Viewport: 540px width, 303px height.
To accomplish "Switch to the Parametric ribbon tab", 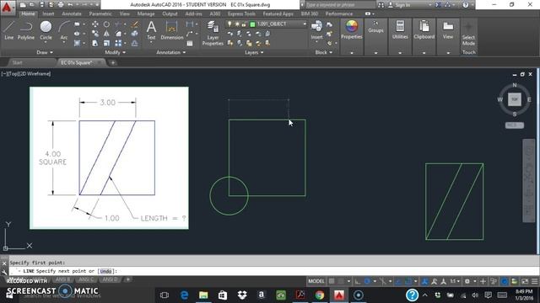I will pos(100,13).
